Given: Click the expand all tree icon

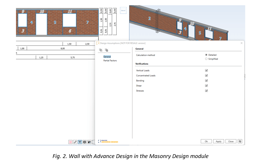Looking at the screenshot, I should [x=101, y=50].
